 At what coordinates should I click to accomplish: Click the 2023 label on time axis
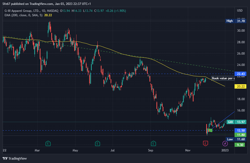[x=225, y=150]
